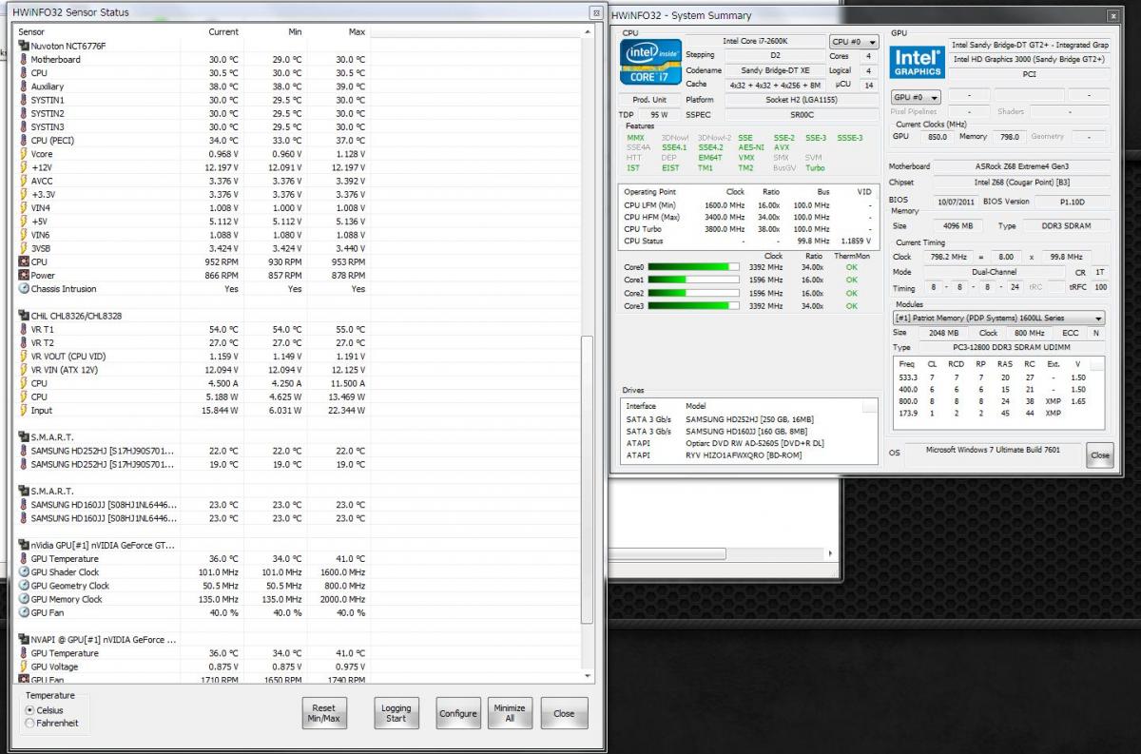The image size is (1141, 754).
Task: Click the VR VOUT (CPU VID) voltage icon
Action: [x=24, y=357]
